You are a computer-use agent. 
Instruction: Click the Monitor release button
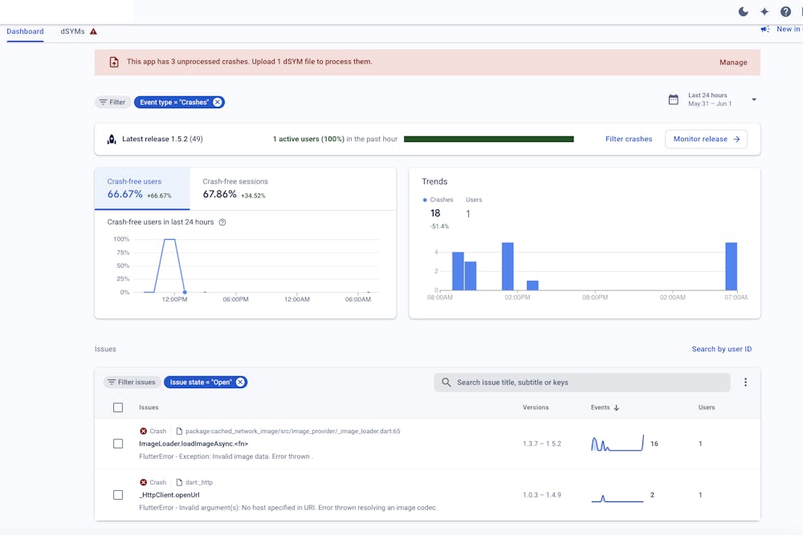706,139
